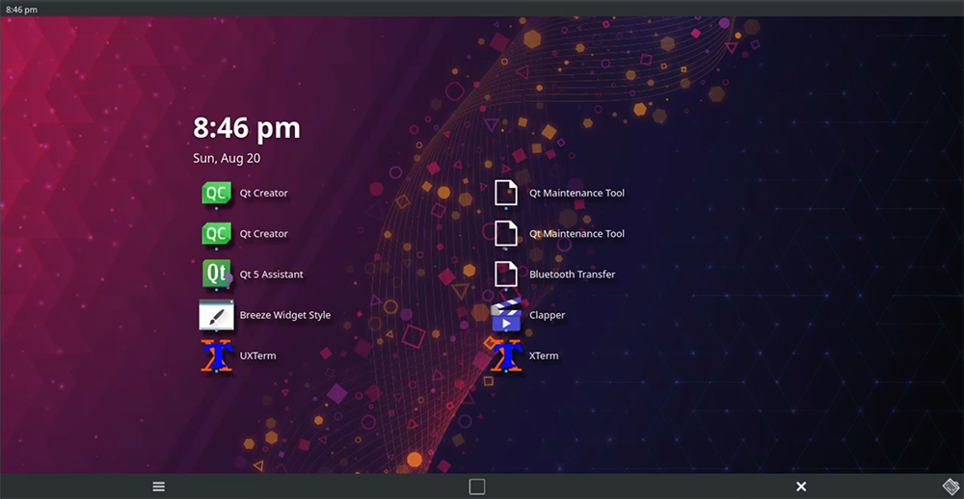Select the Bluetooth Transfer text label
The width and height of the screenshot is (964, 499).
(x=572, y=275)
